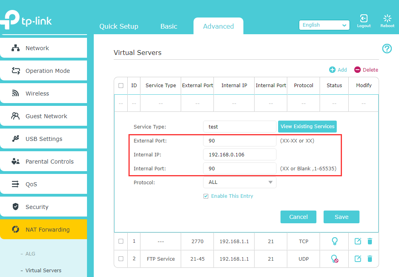
Task: Expand the select-all checkbox column header
Action: pyautogui.click(x=121, y=85)
